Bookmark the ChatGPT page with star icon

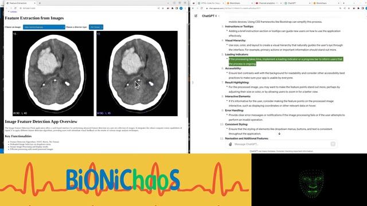[349, 8]
